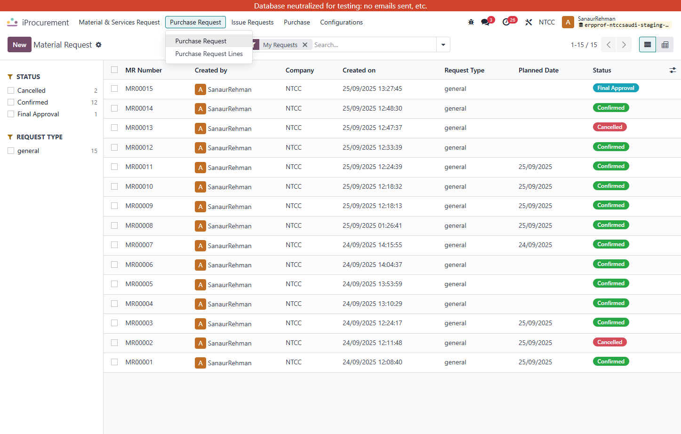The image size is (681, 434).
Task: Switch to list view
Action: [648, 45]
